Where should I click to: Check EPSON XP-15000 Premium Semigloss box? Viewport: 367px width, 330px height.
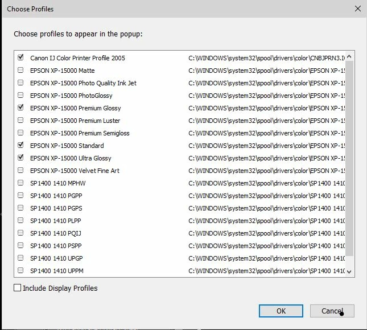click(20, 133)
